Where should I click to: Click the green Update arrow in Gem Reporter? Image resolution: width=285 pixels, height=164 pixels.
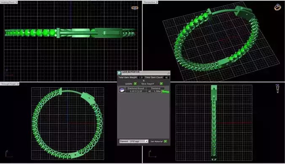click(135, 84)
